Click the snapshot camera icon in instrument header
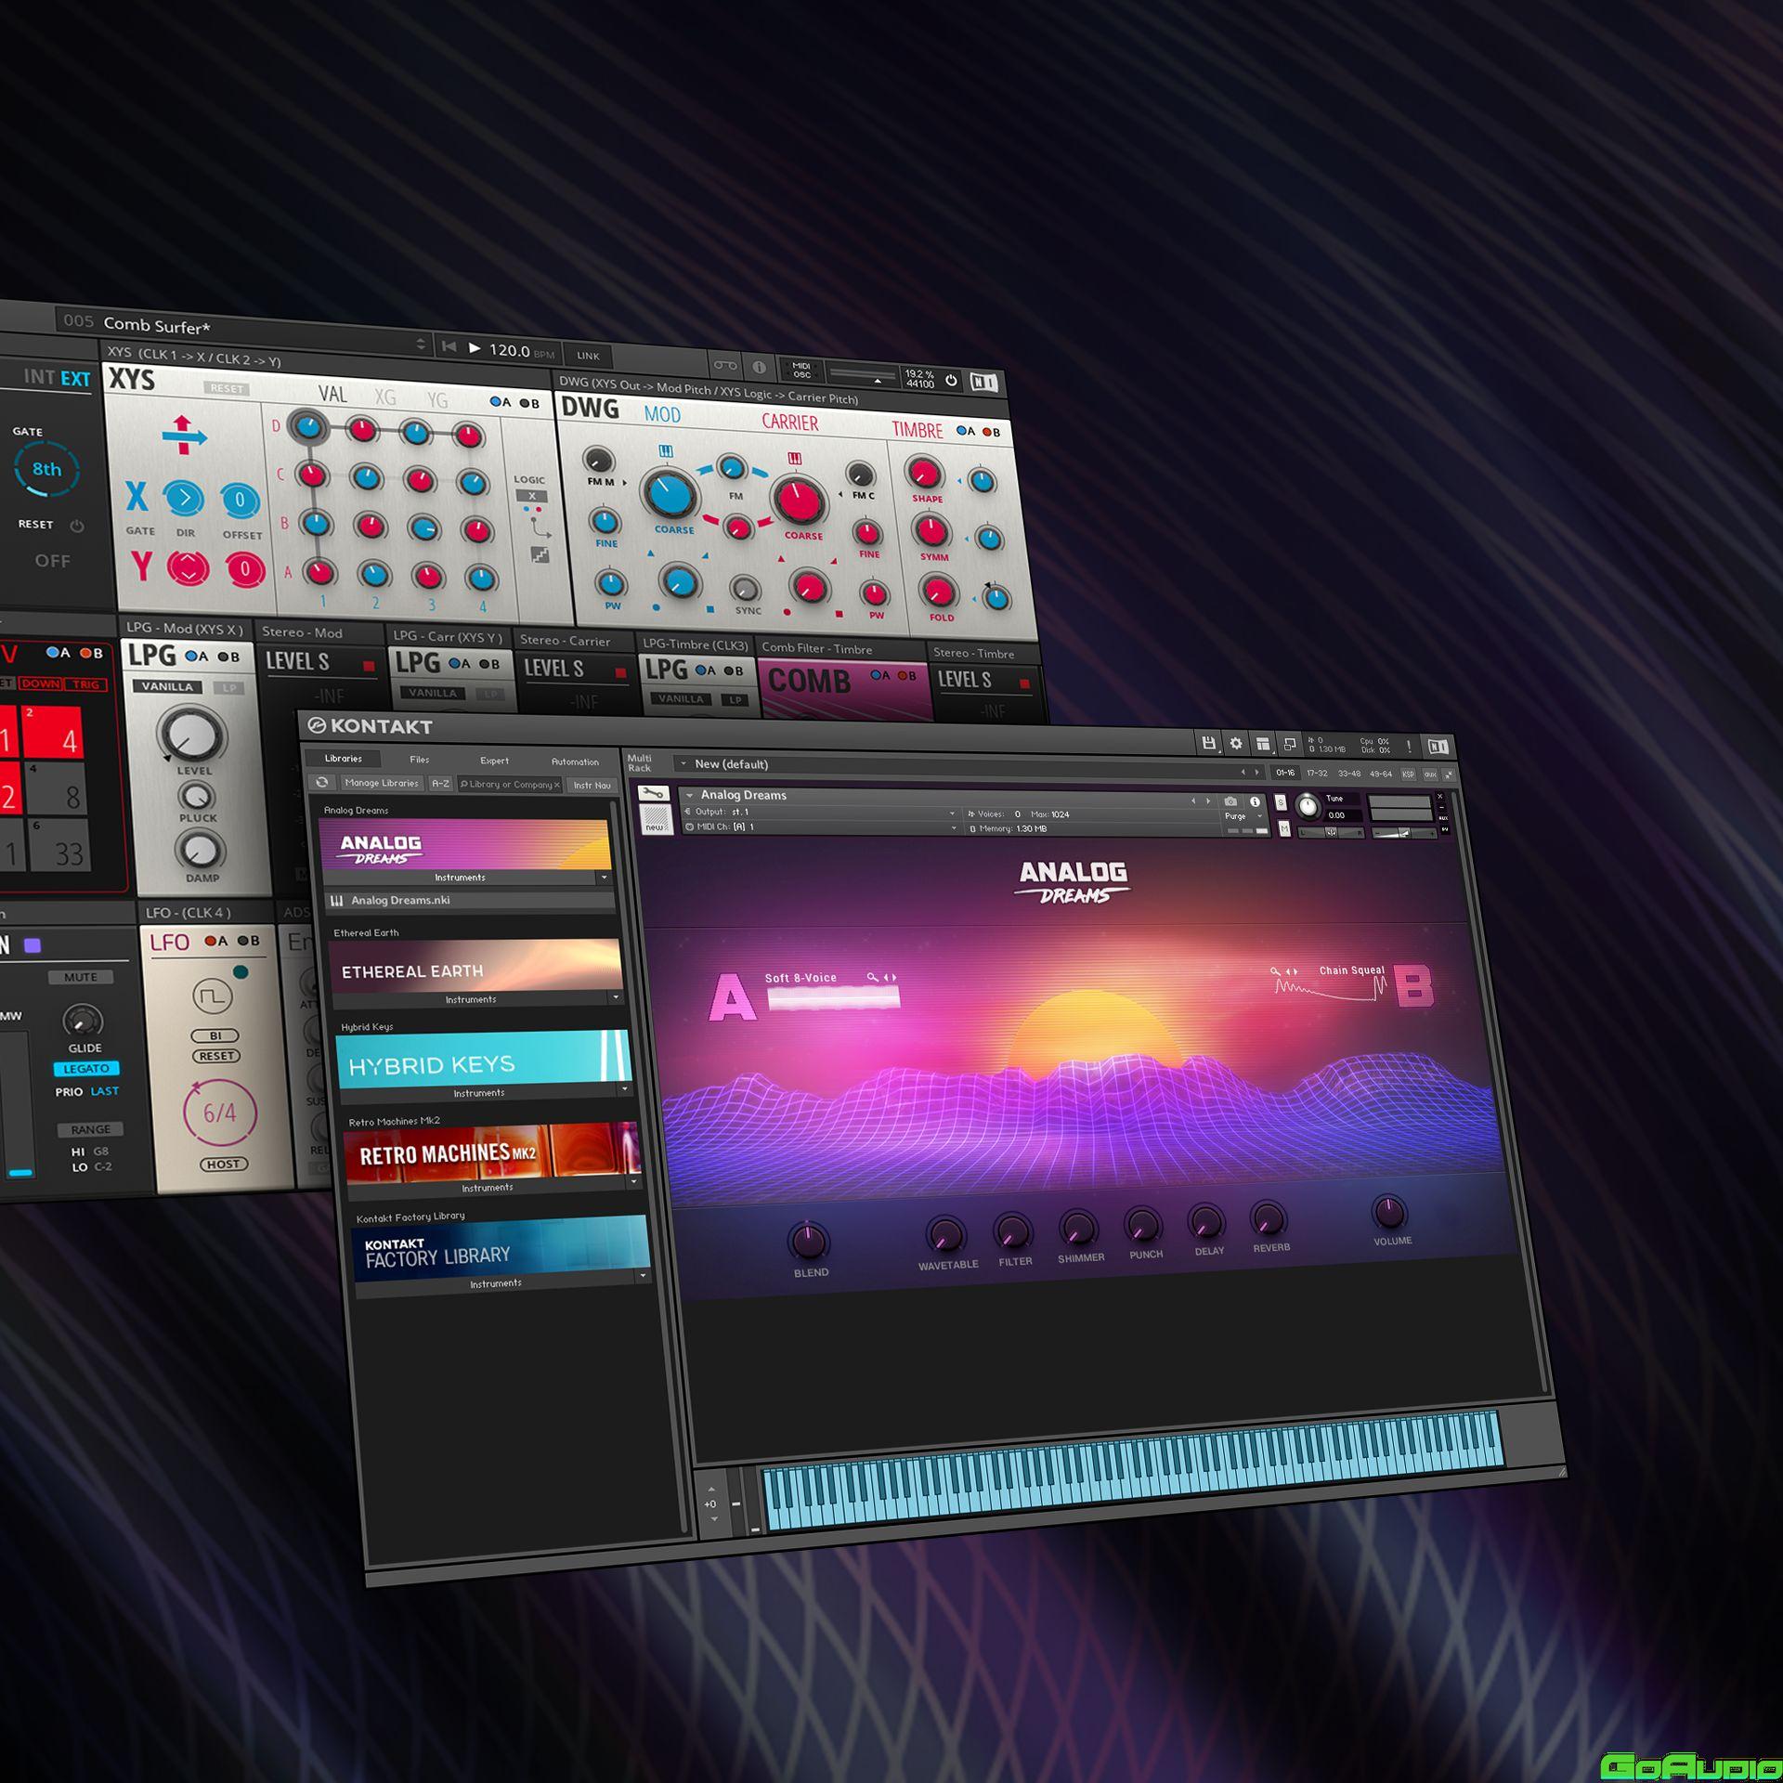This screenshot has width=1783, height=1783. coord(1230,801)
